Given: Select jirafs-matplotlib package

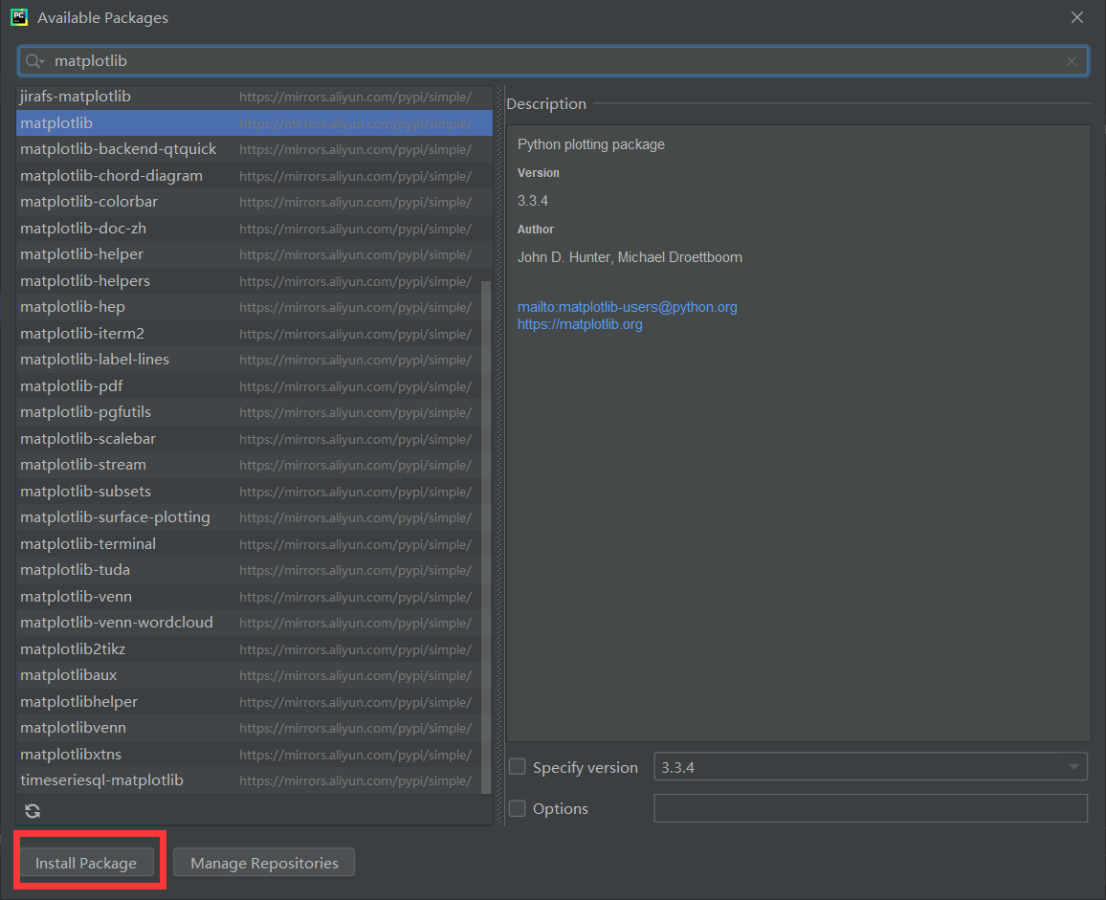Looking at the screenshot, I should 254,97.
